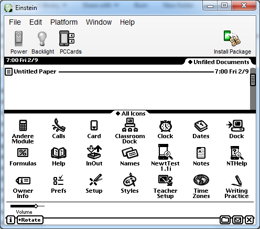Image resolution: width=260 pixels, height=229 pixels.
Task: Maximize the Einstein window
Action: [224, 6]
